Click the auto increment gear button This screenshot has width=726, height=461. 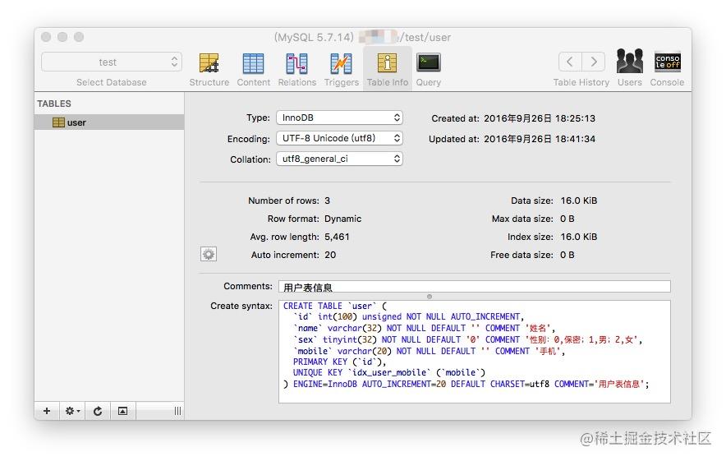pyautogui.click(x=209, y=254)
